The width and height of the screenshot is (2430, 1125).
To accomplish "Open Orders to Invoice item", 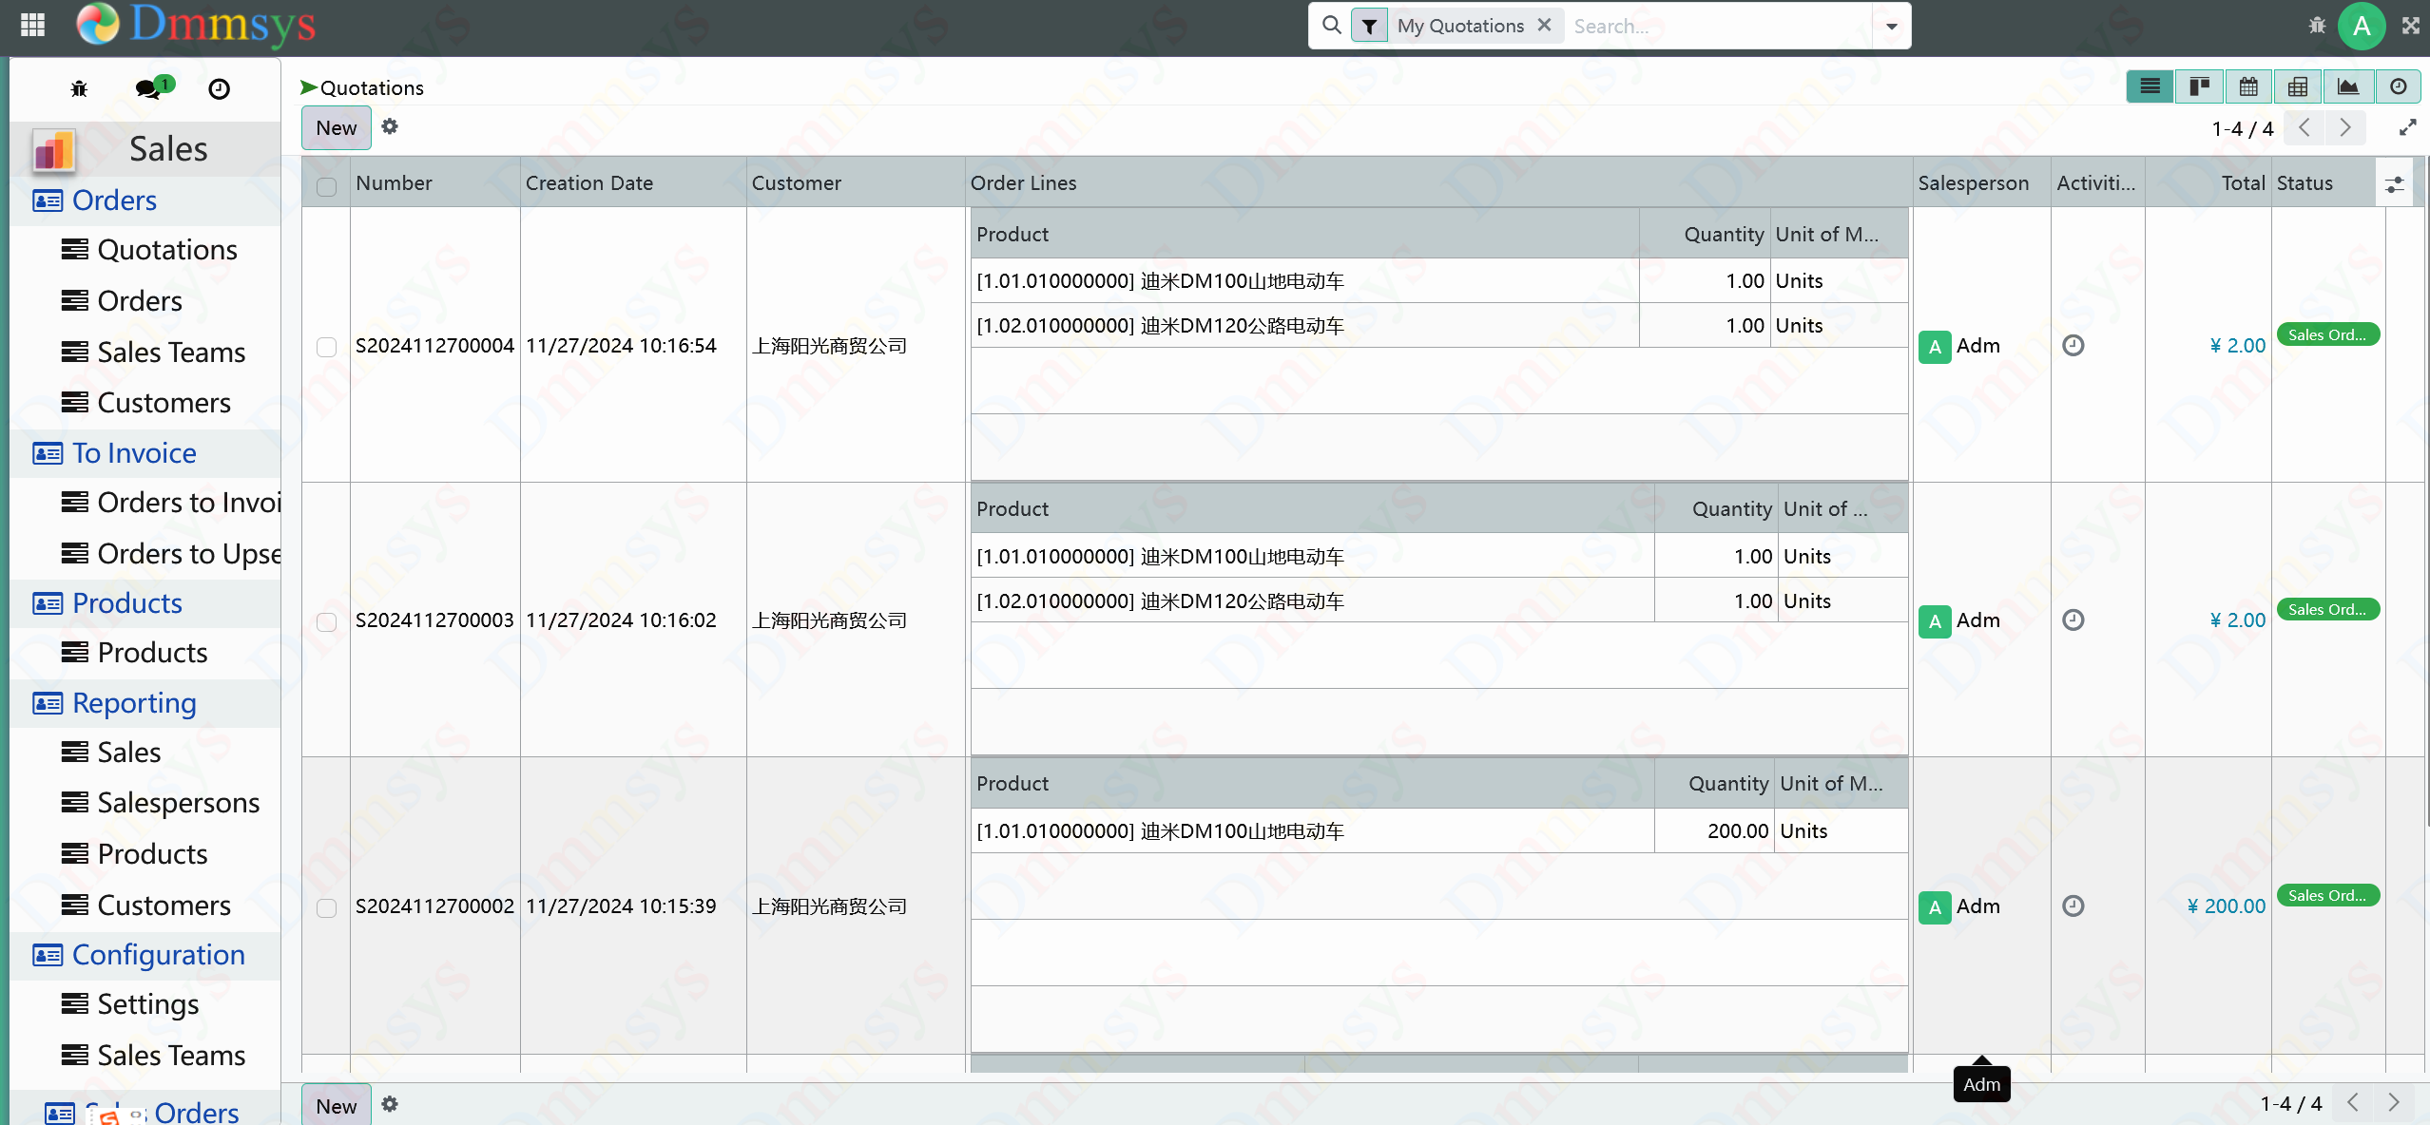I will [170, 503].
